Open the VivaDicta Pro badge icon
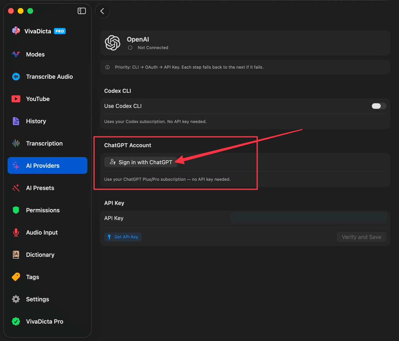 pyautogui.click(x=16, y=321)
